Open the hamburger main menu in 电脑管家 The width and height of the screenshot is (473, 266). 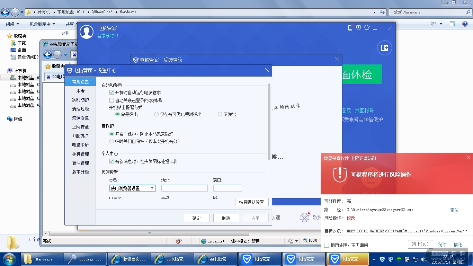[375, 28]
